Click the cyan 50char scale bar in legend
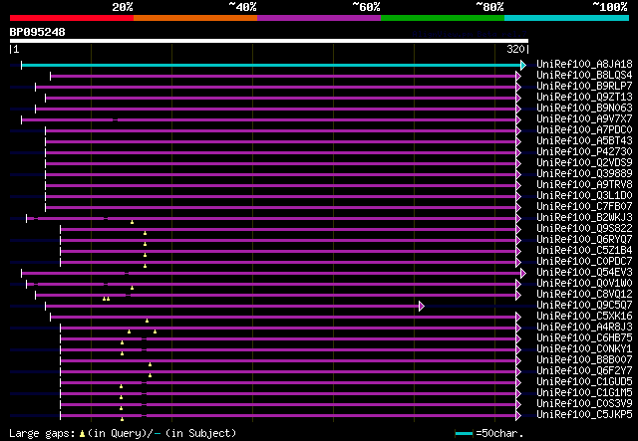This screenshot has height=441, width=638. pyautogui.click(x=464, y=434)
